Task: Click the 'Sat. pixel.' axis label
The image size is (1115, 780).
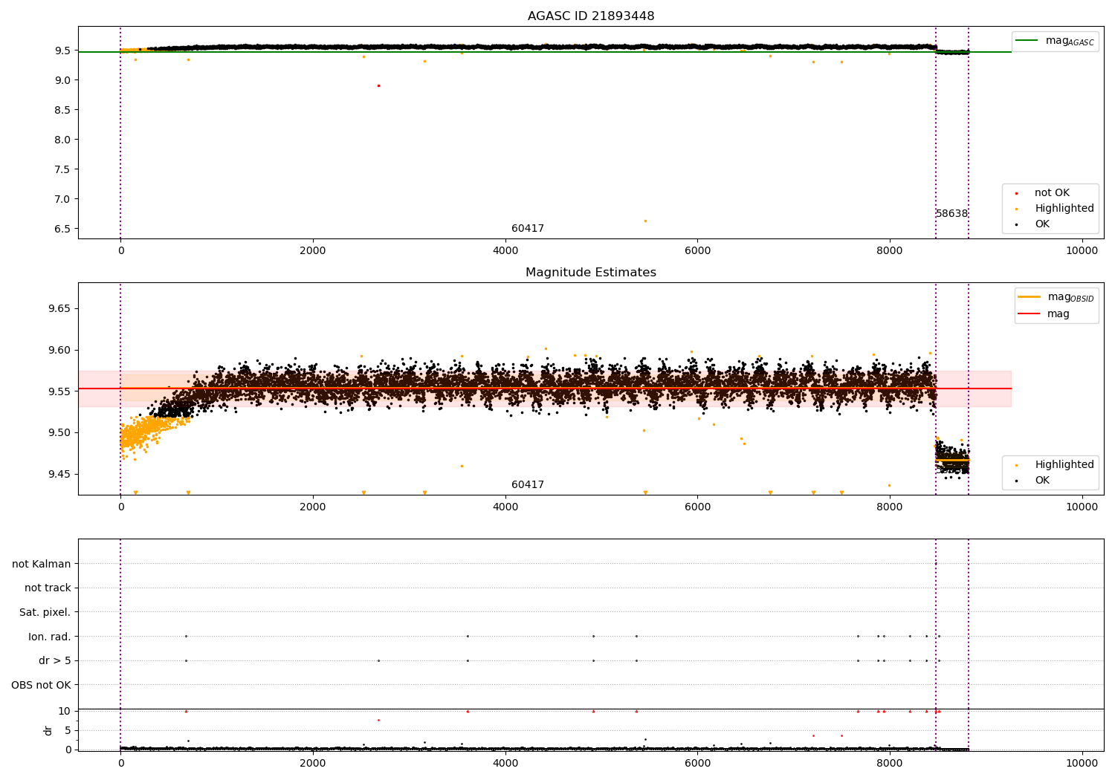Action: [x=45, y=613]
